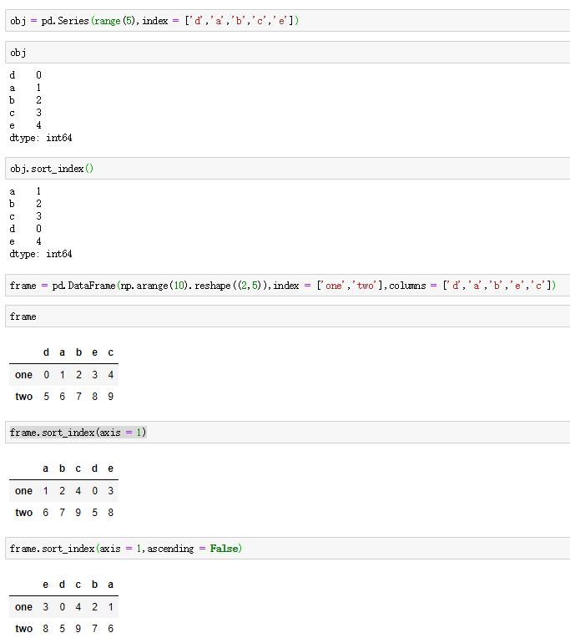This screenshot has width=570, height=638.
Task: Click the obj.sort_index() code cell
Action: tap(287, 169)
